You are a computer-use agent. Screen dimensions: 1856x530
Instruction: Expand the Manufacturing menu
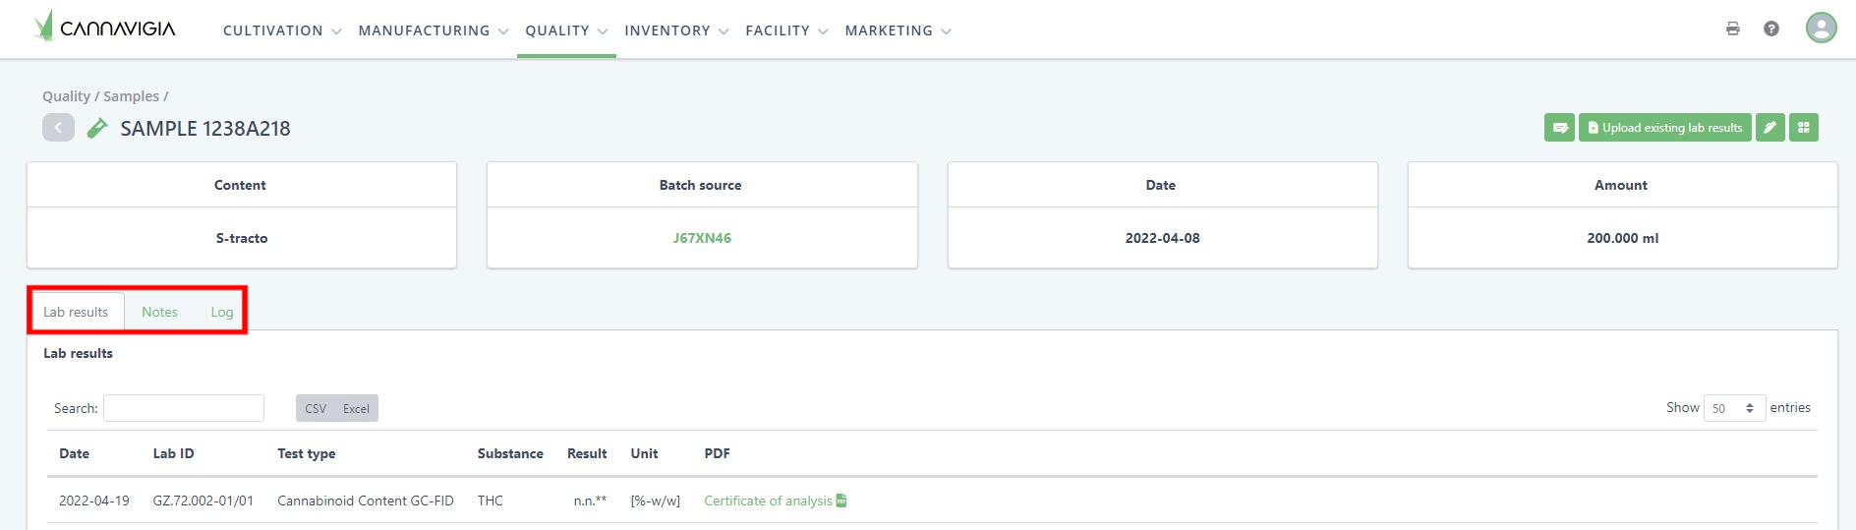(x=433, y=30)
